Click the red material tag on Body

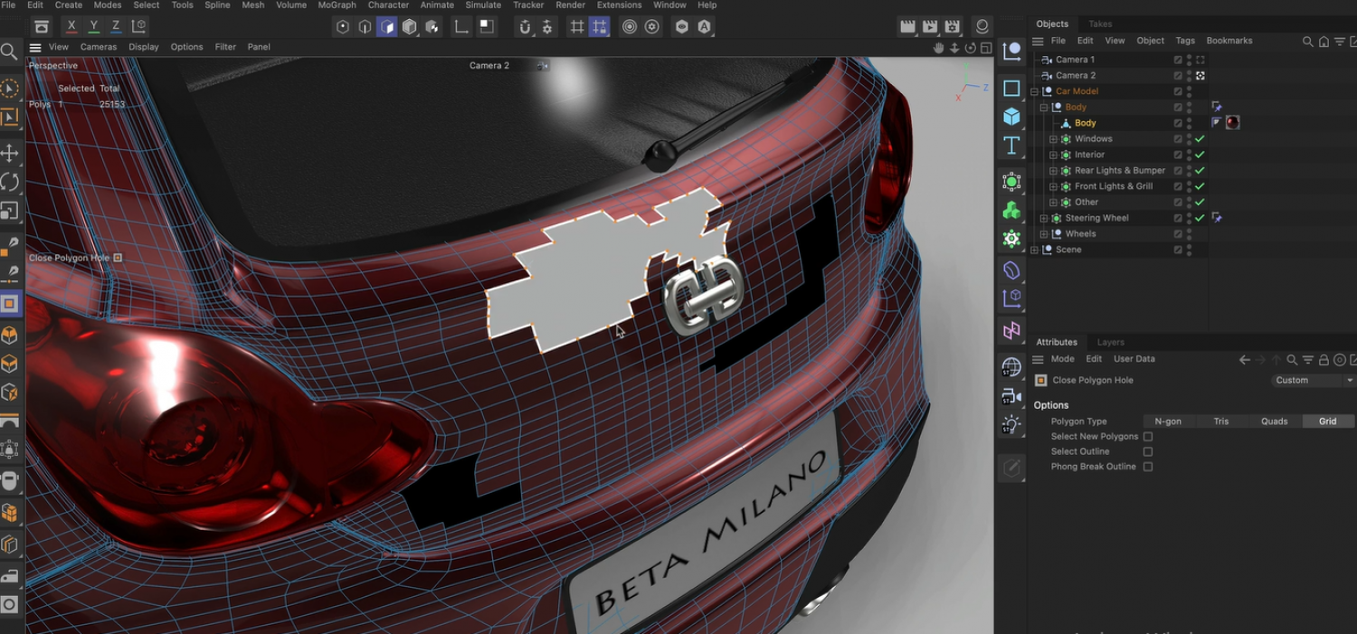(x=1232, y=123)
